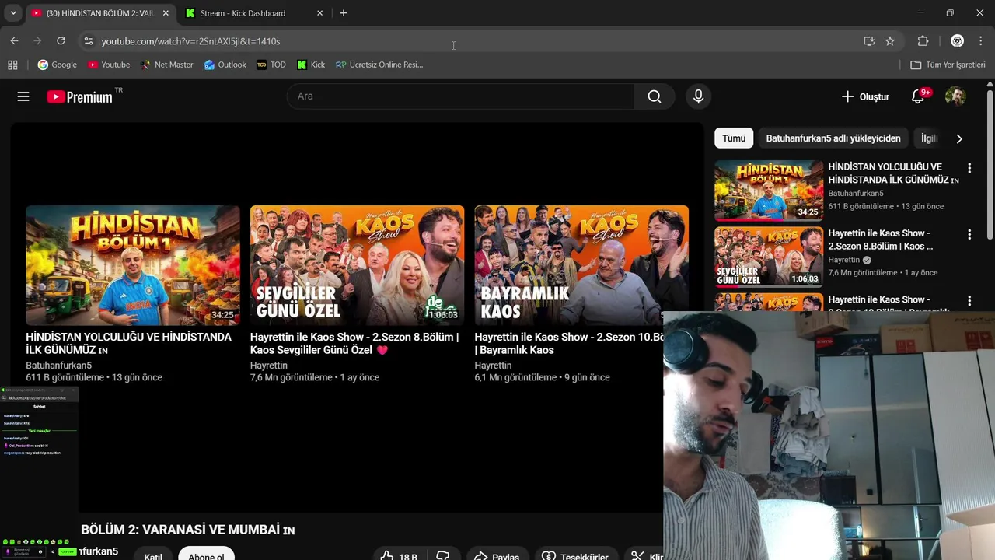The image size is (995, 560).
Task: Play Sevgililer Günü Özel endscreen thumbnail
Action: [357, 265]
